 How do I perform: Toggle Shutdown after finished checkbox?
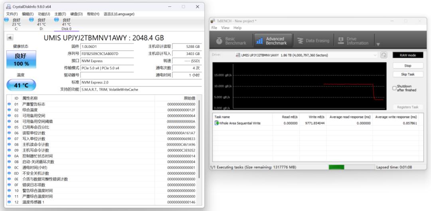[394, 88]
